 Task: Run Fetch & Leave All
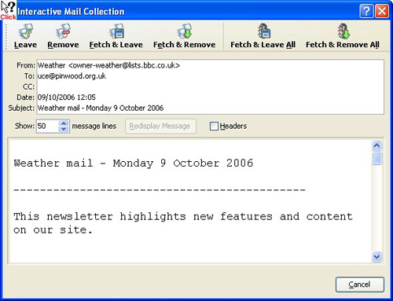(263, 36)
